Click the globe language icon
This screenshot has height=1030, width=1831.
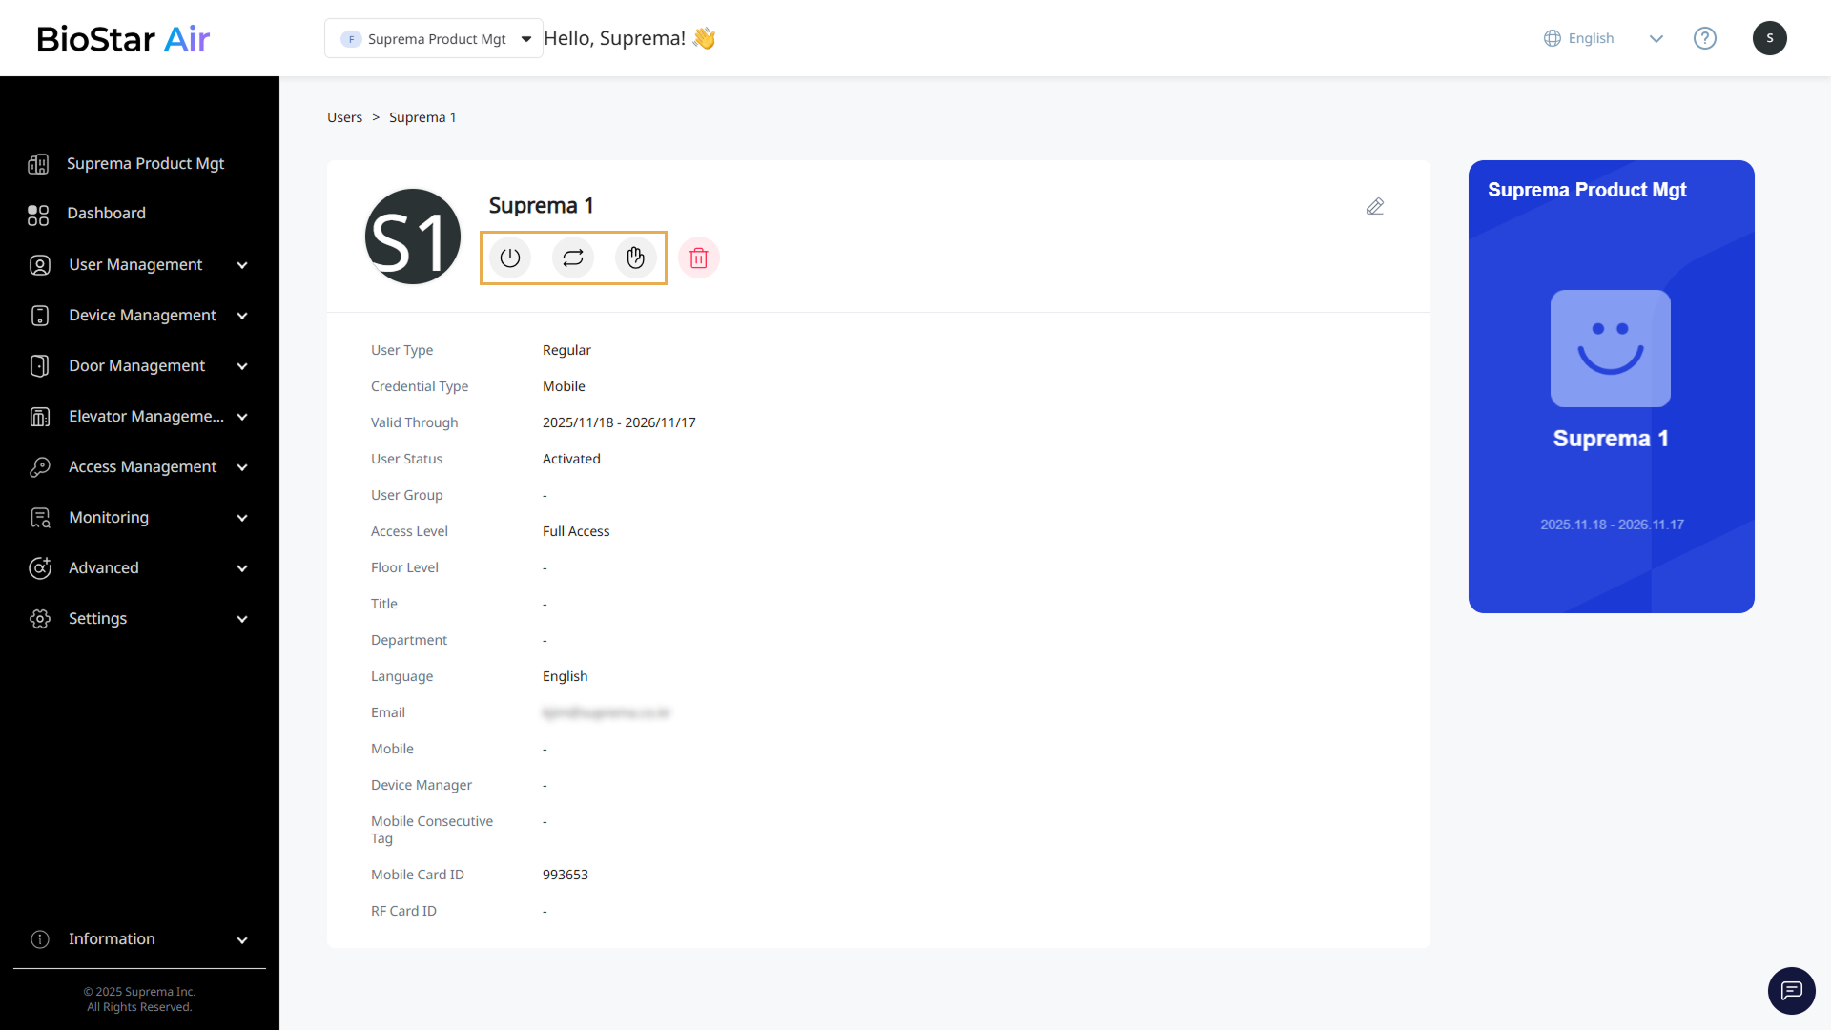[x=1553, y=38]
